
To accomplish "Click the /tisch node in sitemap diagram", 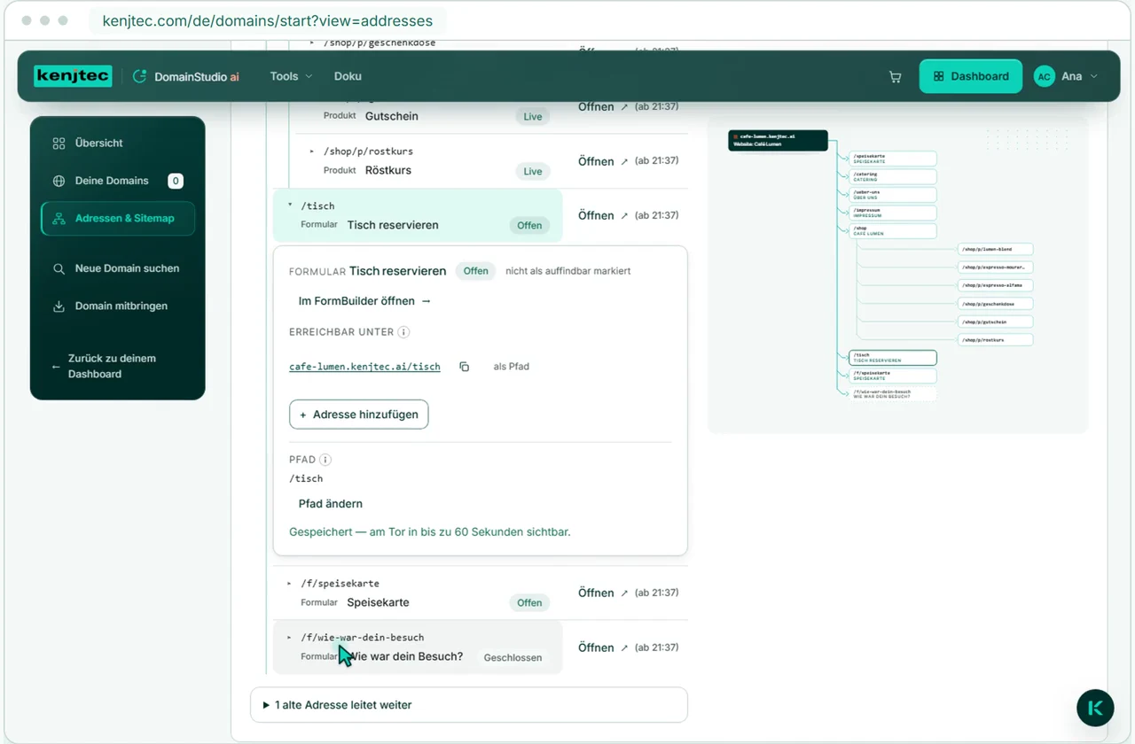I will tap(892, 358).
